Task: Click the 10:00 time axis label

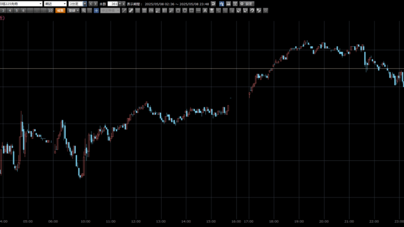Action: coord(86,221)
